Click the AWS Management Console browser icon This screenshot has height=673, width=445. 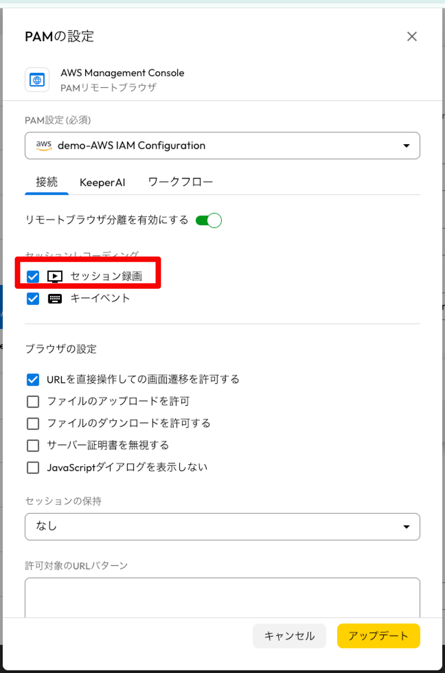tap(37, 80)
